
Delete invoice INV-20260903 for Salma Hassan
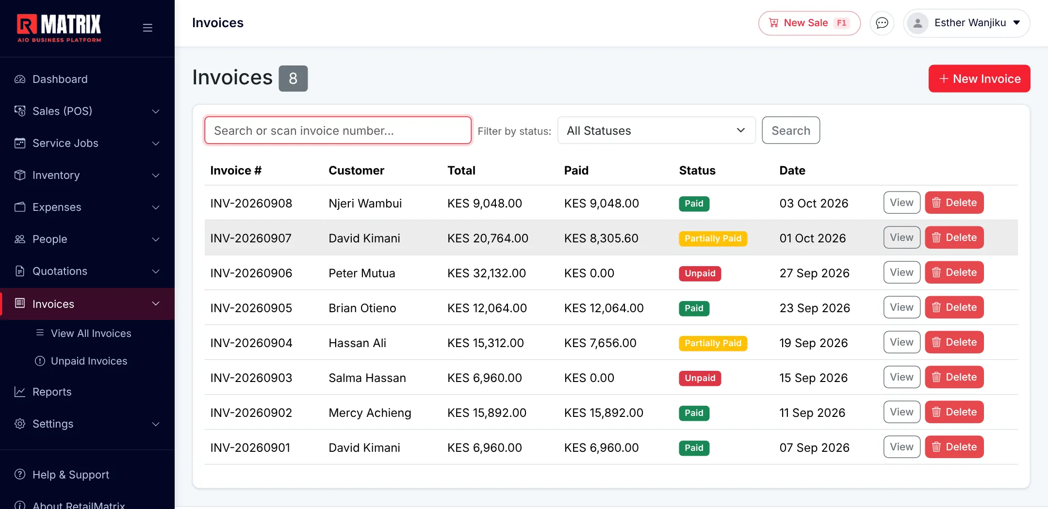[954, 377]
